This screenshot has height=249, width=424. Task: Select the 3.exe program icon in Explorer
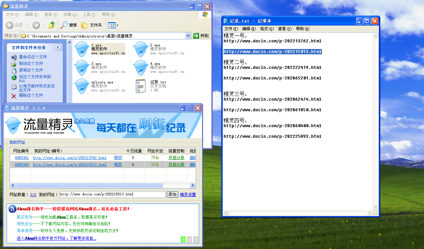(81, 68)
